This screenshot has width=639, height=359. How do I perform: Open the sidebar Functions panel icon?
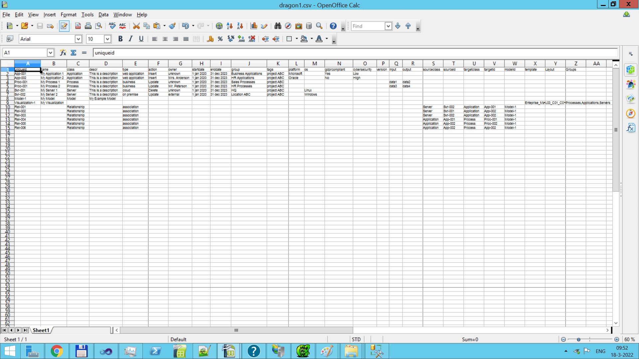pyautogui.click(x=631, y=128)
